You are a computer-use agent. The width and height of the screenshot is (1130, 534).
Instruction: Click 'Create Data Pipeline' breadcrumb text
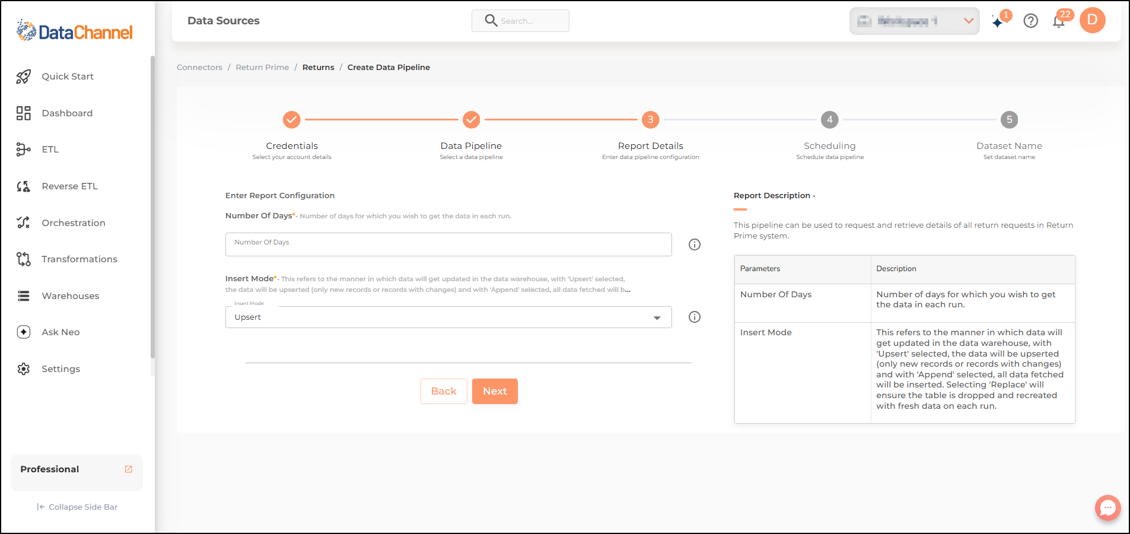(x=389, y=68)
